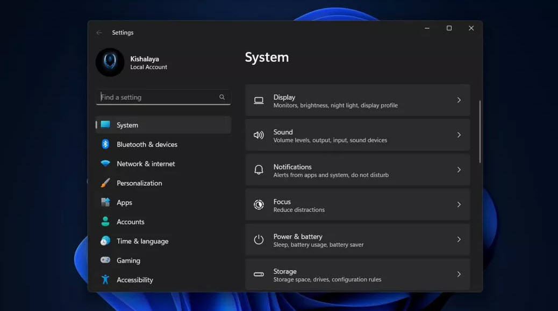Click the Gaming controller icon

105,260
